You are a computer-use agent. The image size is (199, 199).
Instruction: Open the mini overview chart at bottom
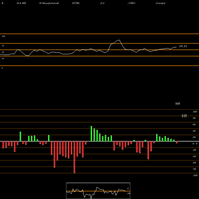(x=98, y=191)
